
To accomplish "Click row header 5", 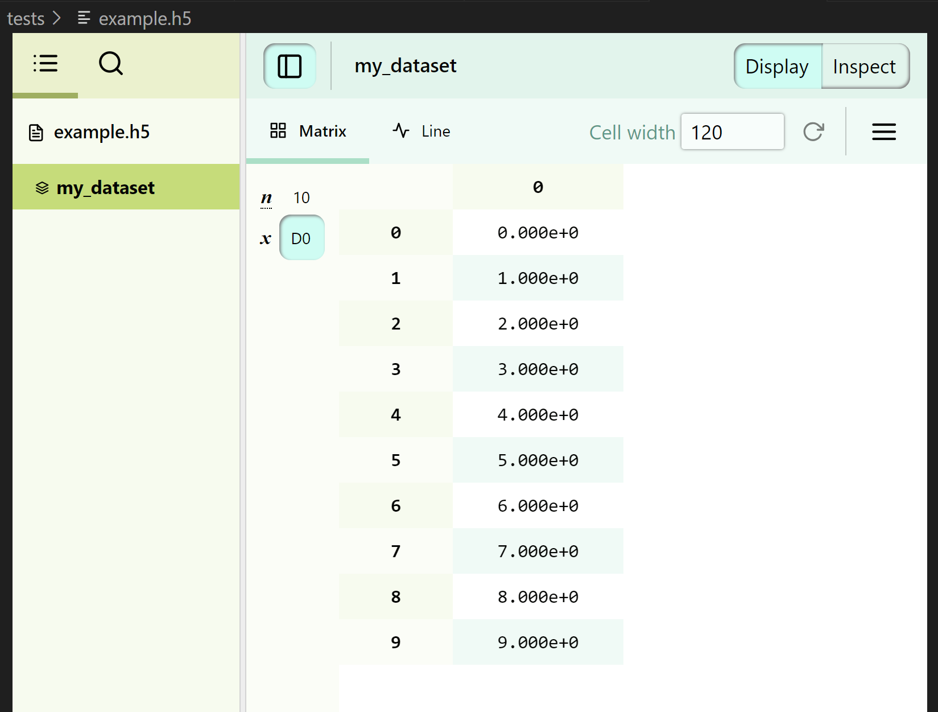I will point(396,460).
